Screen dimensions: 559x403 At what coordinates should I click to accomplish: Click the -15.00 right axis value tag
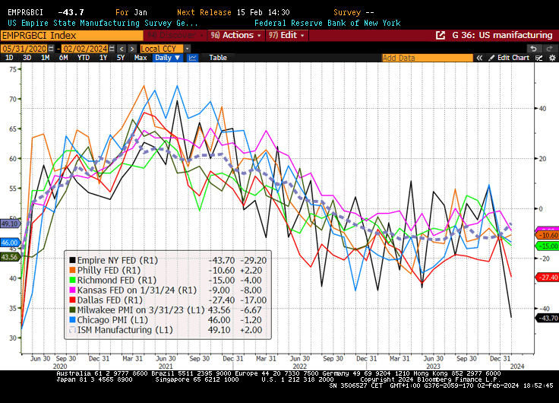[x=548, y=246]
